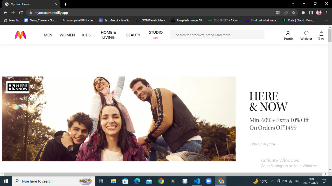
Task: Click the Windows taskbar search box
Action: pyautogui.click(x=53, y=181)
